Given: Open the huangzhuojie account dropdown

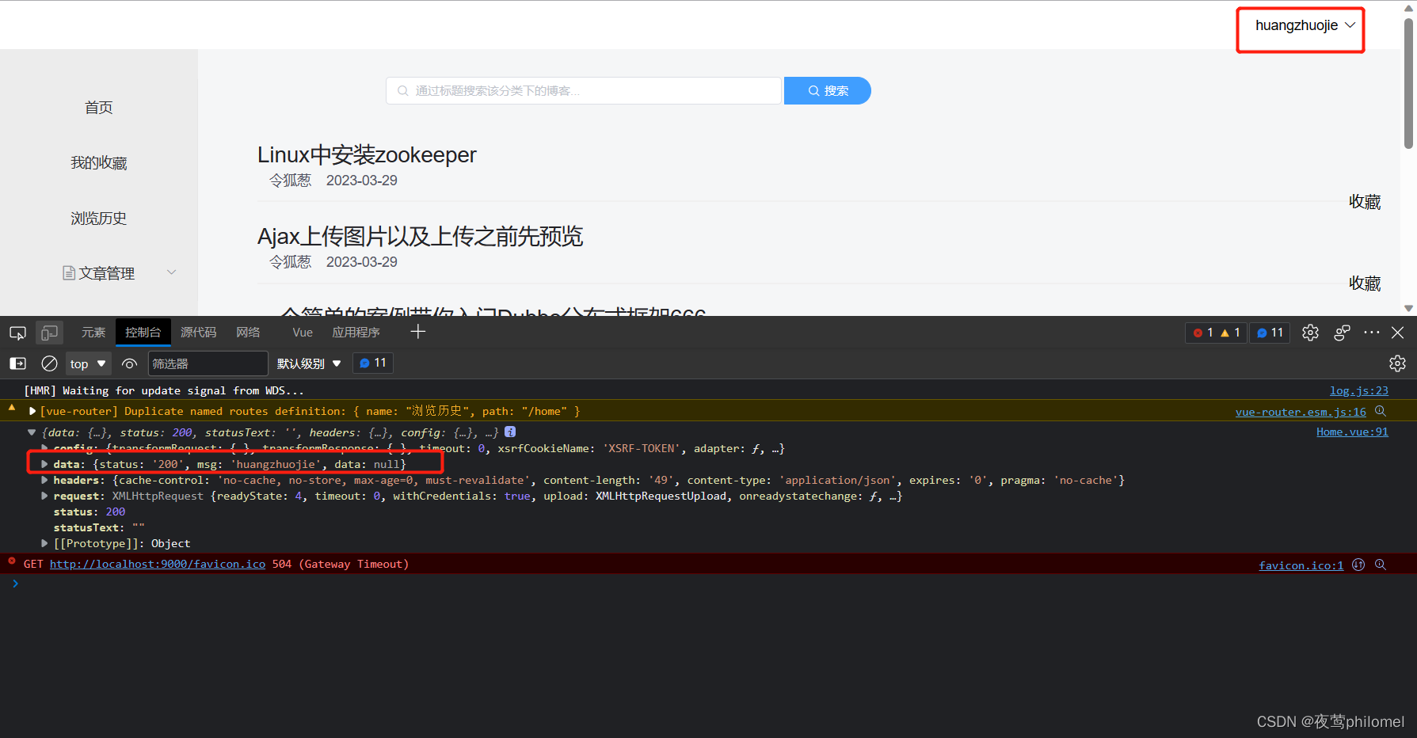Looking at the screenshot, I should (1299, 25).
